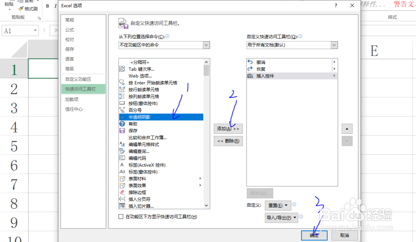Open the 不在功能区中的命令 dropdown
Image resolution: width=416 pixels, height=242 pixels.
206,44
